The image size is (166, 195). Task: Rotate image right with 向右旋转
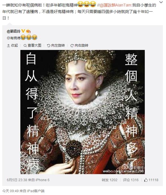pyautogui.click(x=79, y=45)
